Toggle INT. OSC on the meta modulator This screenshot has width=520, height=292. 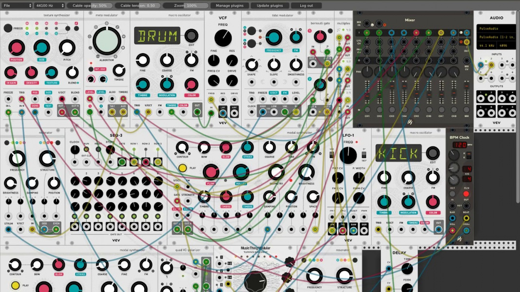91,69
